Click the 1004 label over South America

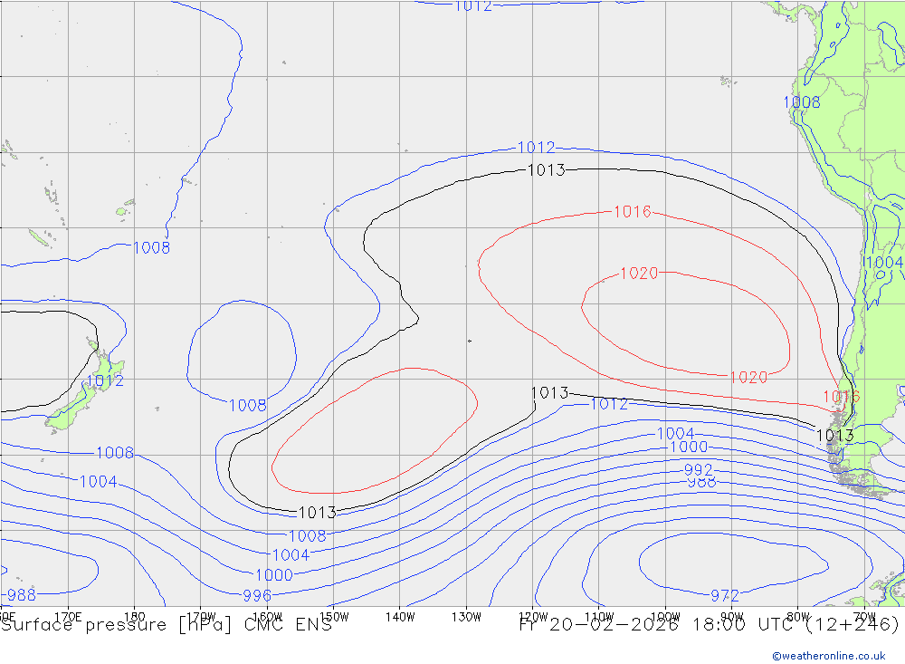coord(885,263)
